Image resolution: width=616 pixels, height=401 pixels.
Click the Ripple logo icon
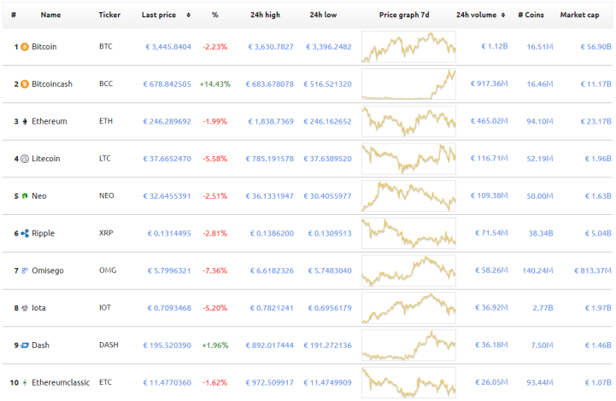[25, 234]
